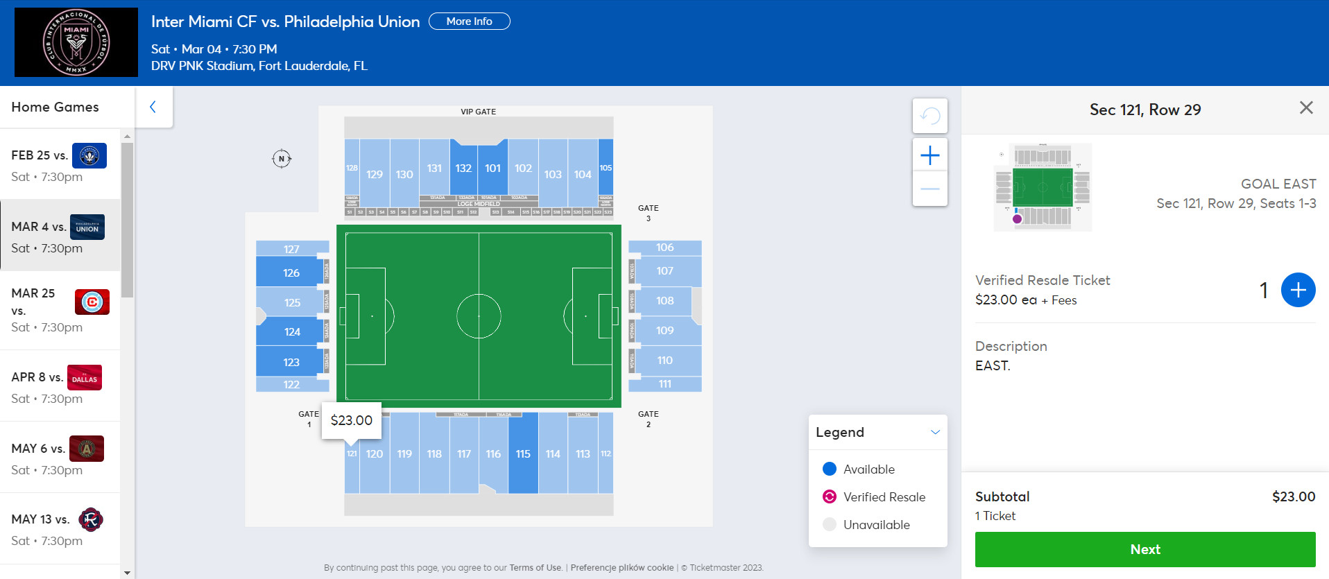The height and width of the screenshot is (579, 1329).
Task: Click the zoom out minus map button
Action: 929,189
